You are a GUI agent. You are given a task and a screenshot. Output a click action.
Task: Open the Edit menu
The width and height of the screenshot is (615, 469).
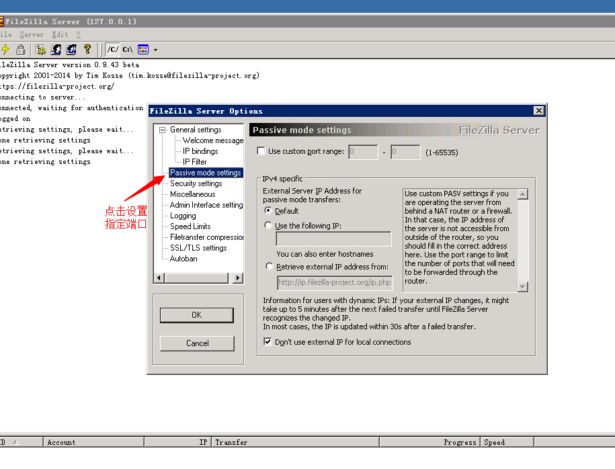pos(60,34)
